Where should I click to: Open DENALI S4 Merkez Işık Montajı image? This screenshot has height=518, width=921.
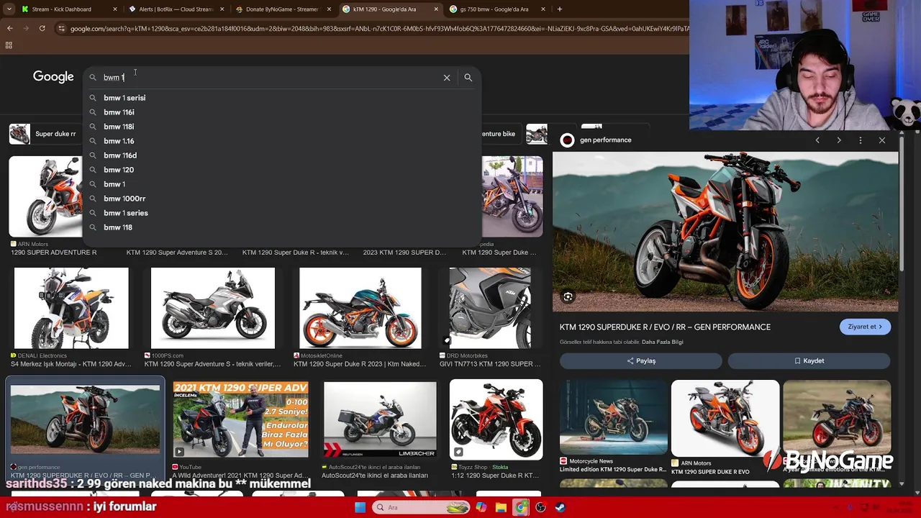(x=71, y=308)
